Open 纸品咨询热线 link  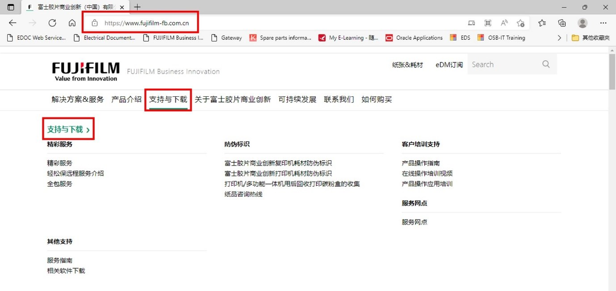pyautogui.click(x=243, y=194)
